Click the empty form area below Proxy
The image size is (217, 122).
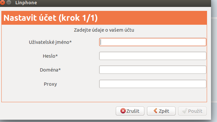click(x=104, y=95)
